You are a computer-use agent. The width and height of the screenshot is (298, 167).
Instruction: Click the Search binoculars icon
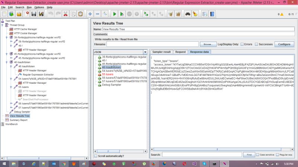[x=188, y=14]
